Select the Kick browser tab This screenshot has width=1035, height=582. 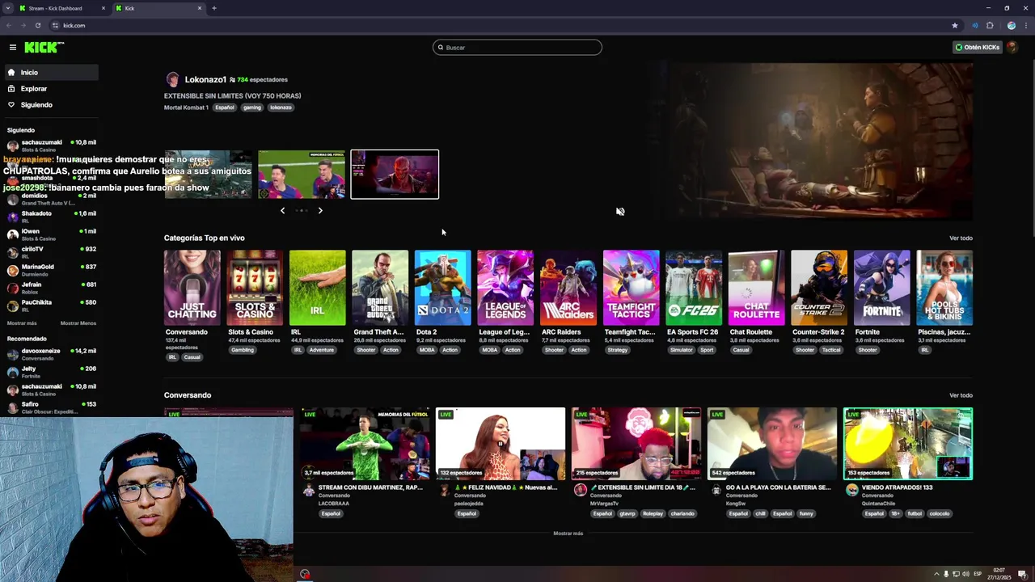pyautogui.click(x=158, y=8)
